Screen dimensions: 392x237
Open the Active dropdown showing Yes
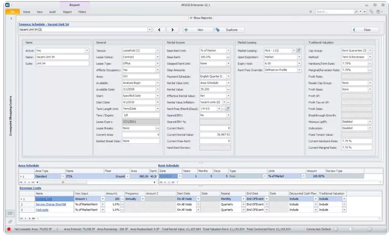point(87,51)
